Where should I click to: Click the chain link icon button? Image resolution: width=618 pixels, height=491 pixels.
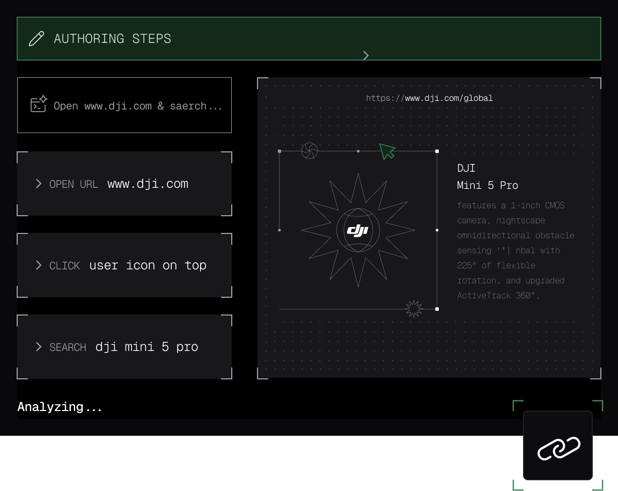pos(558,445)
